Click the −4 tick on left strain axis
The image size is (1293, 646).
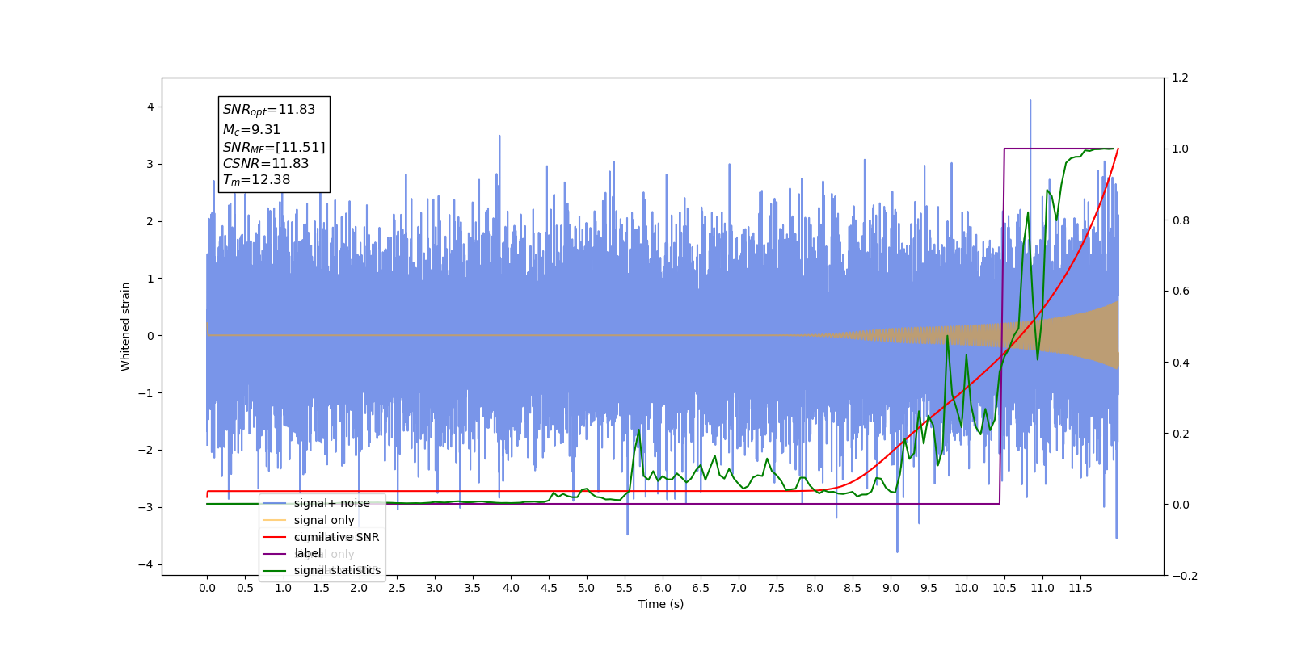146,564
